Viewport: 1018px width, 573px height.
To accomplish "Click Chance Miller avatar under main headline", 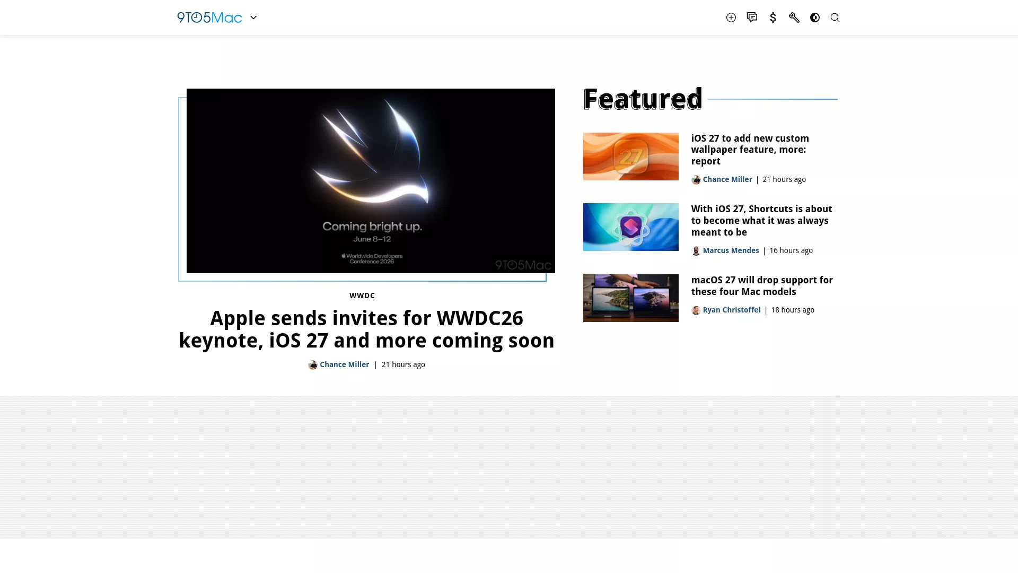I will point(313,365).
